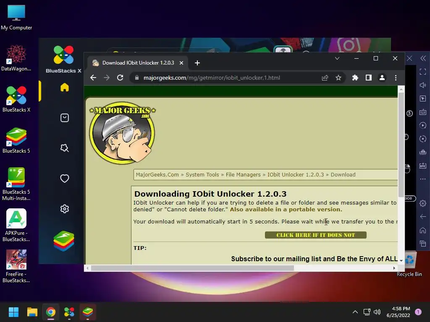Viewport: 430px width, 322px height.
Task: Open Recycle Bin on desktop
Action: coord(409,265)
